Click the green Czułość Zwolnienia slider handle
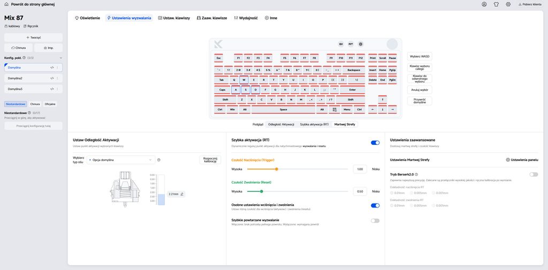 click(x=261, y=191)
